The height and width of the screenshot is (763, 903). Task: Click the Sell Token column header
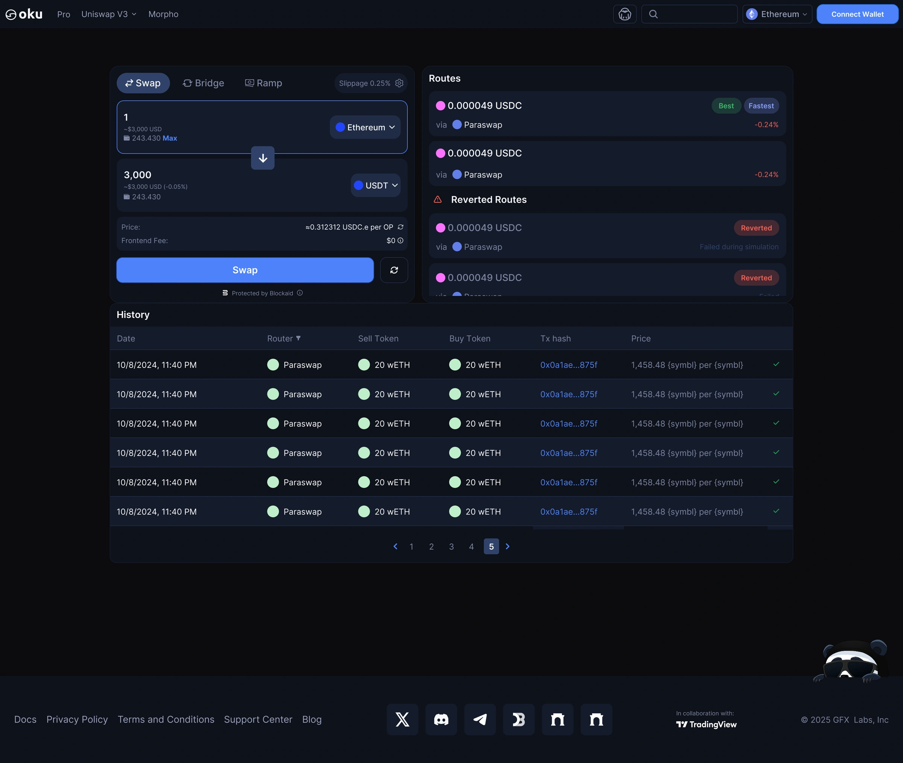(x=378, y=338)
